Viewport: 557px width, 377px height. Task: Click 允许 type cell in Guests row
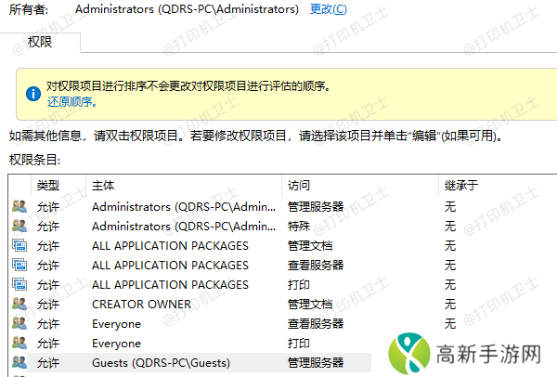(x=48, y=363)
